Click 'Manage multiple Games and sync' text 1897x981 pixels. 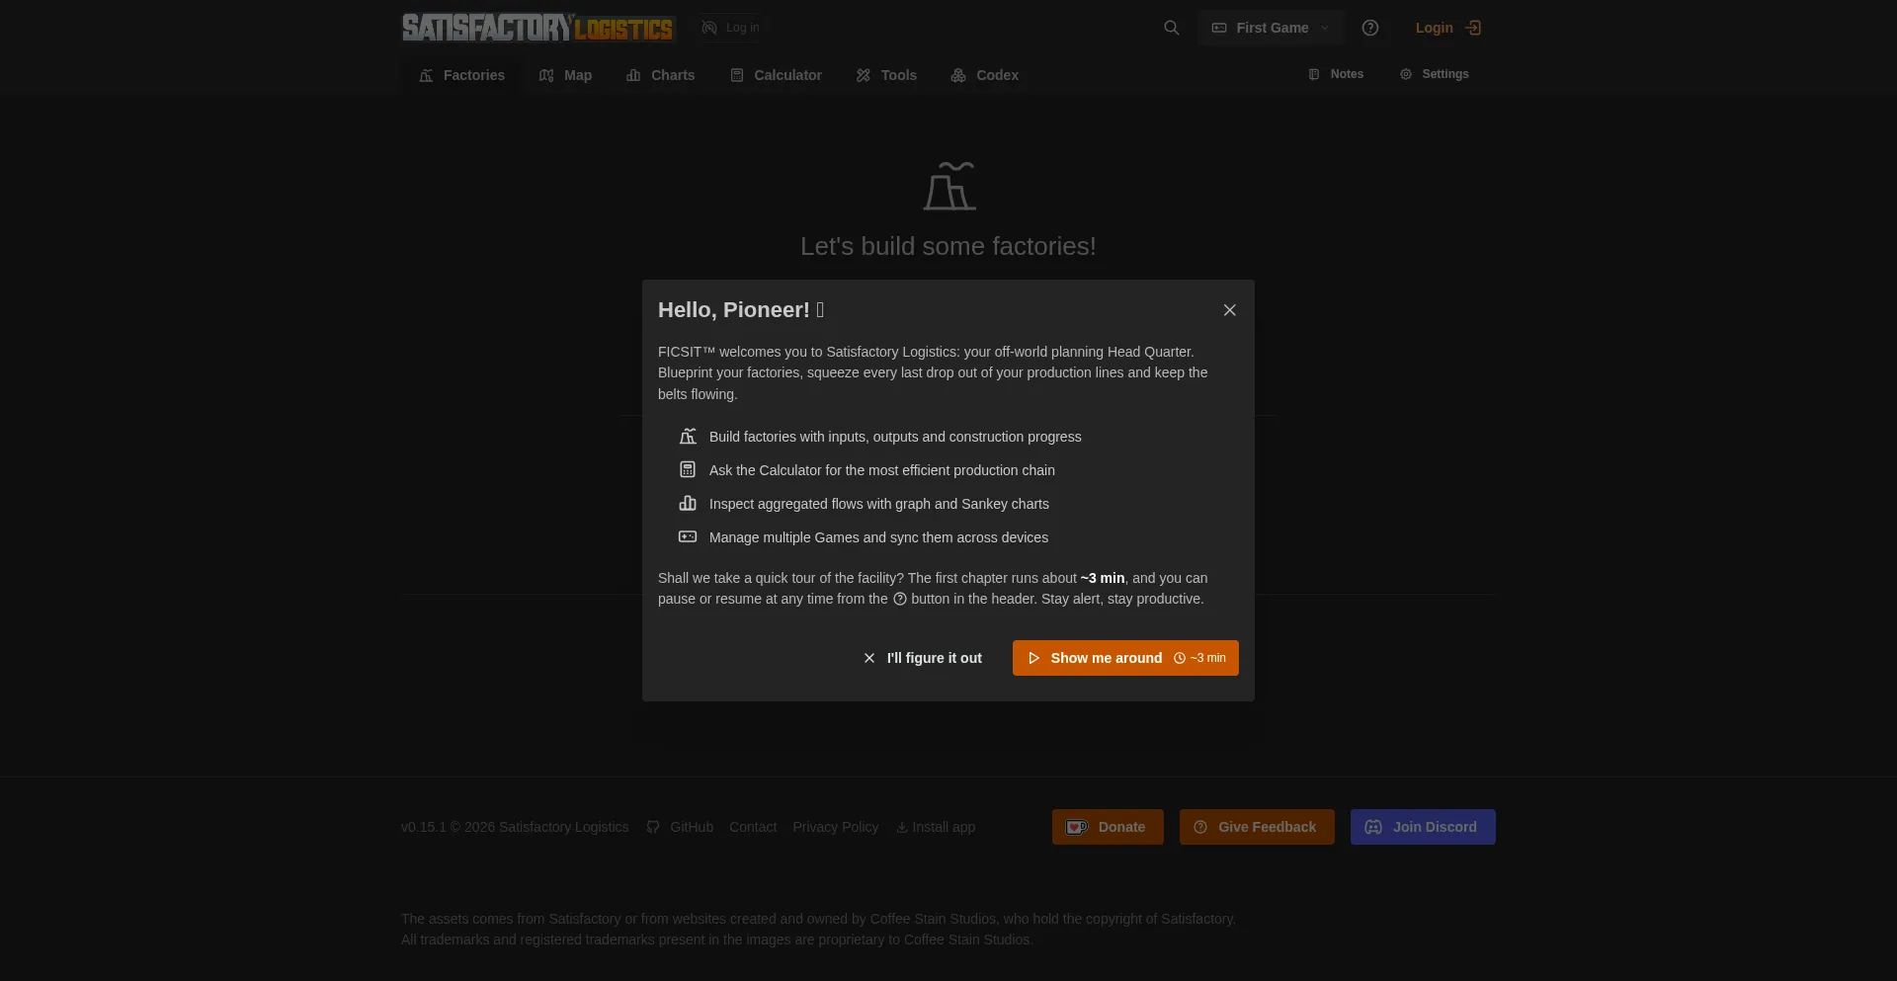point(878,537)
